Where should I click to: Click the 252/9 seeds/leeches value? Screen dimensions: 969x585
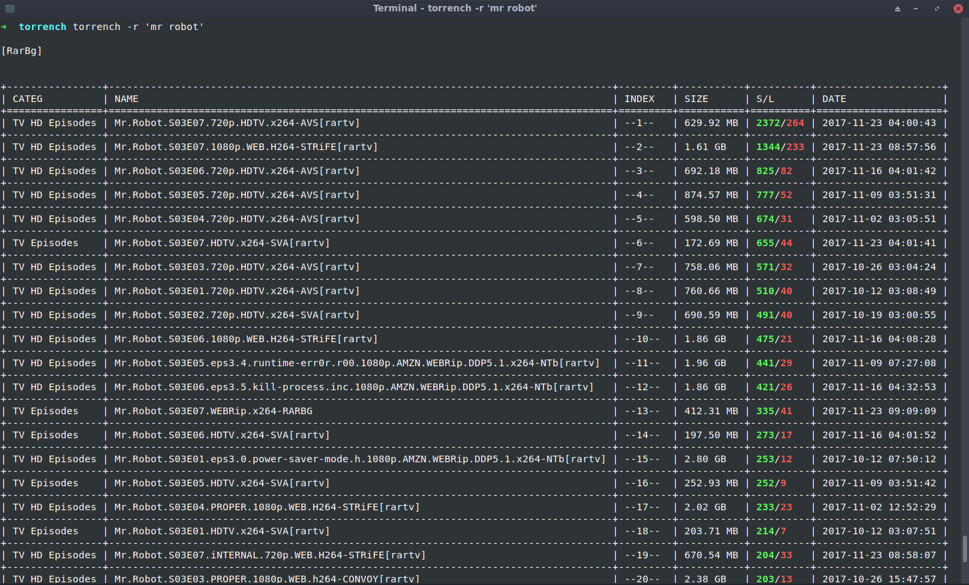771,483
